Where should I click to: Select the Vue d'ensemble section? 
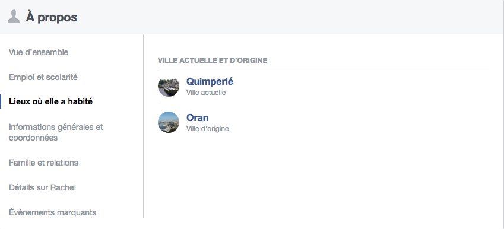pos(39,52)
